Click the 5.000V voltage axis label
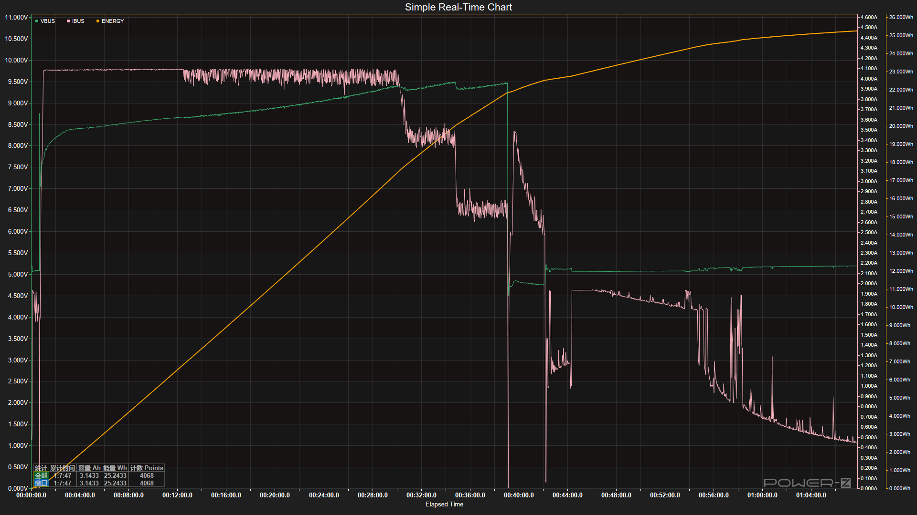 pos(18,274)
